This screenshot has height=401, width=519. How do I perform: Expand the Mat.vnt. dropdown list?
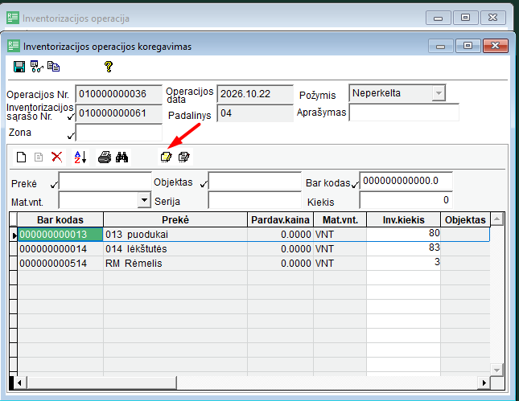pyautogui.click(x=144, y=200)
